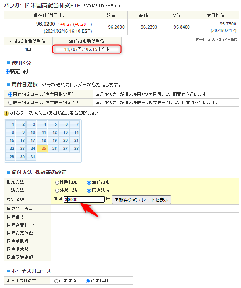
Task: Click 高値 value 96.2393
Action: 149,27
